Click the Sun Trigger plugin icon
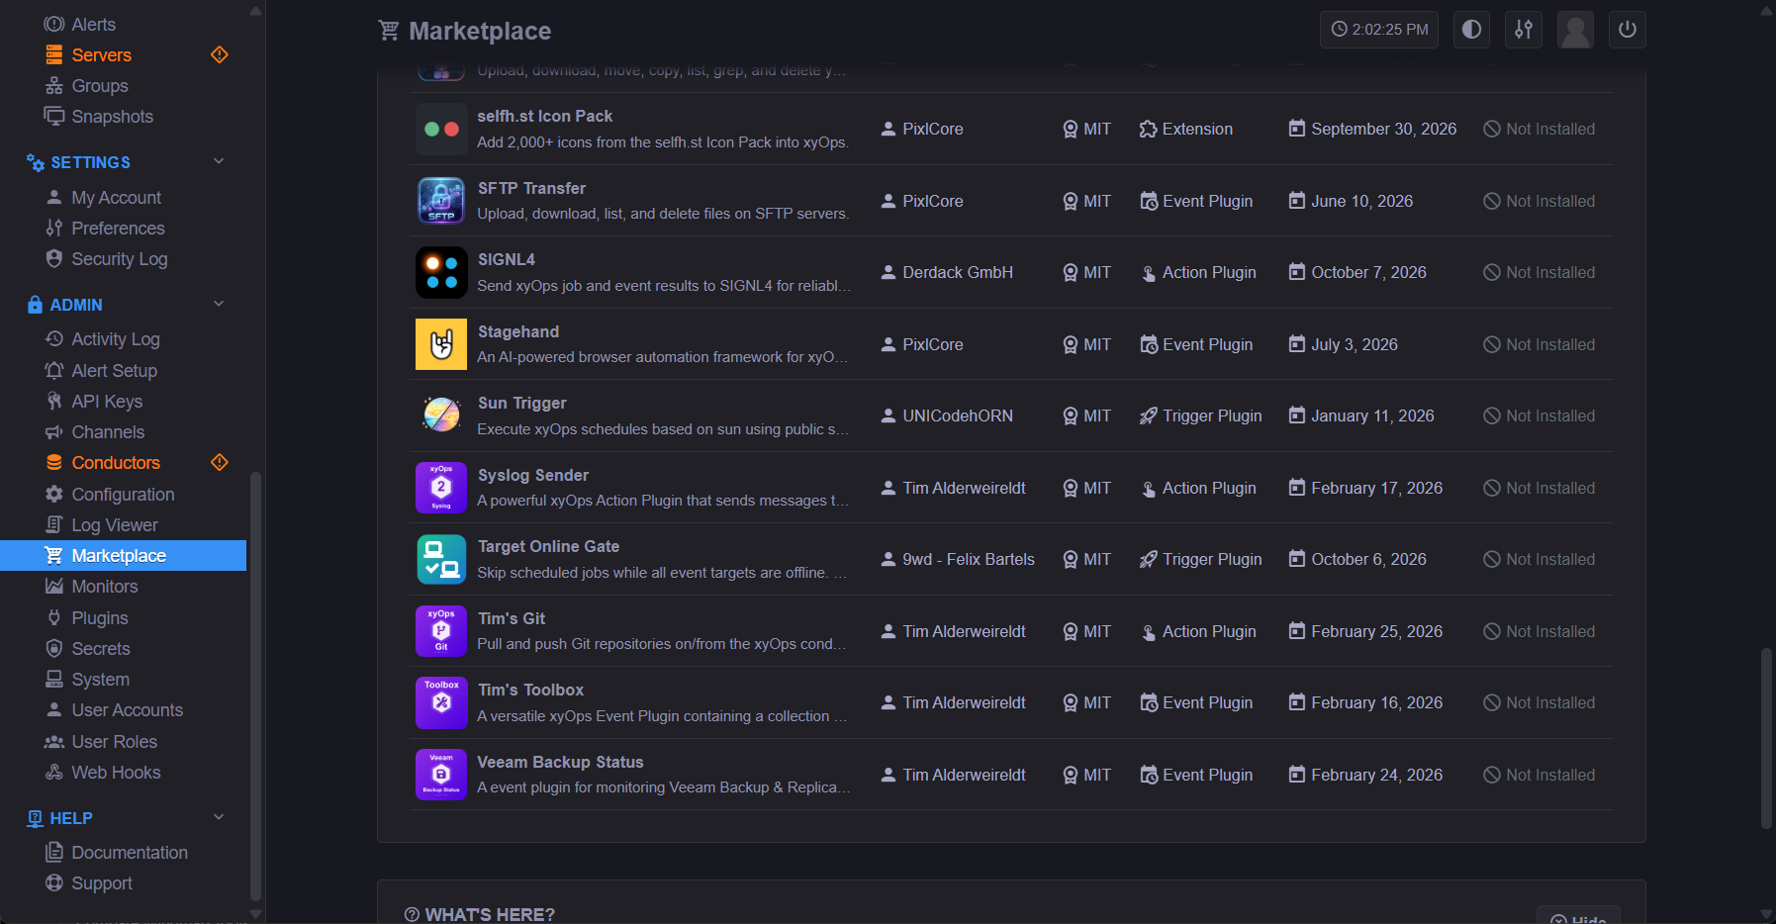This screenshot has width=1776, height=924. (441, 416)
